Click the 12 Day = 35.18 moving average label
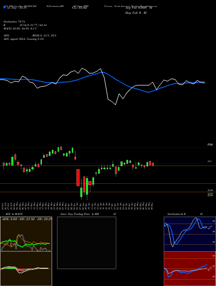The height and width of the screenshot is (286, 216). 17,8
